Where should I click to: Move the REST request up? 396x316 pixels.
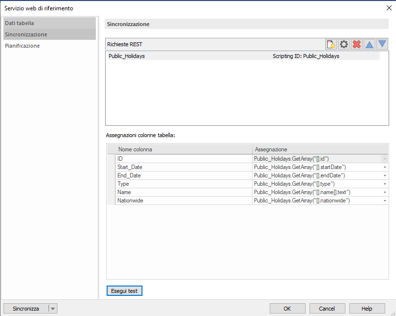tap(369, 44)
